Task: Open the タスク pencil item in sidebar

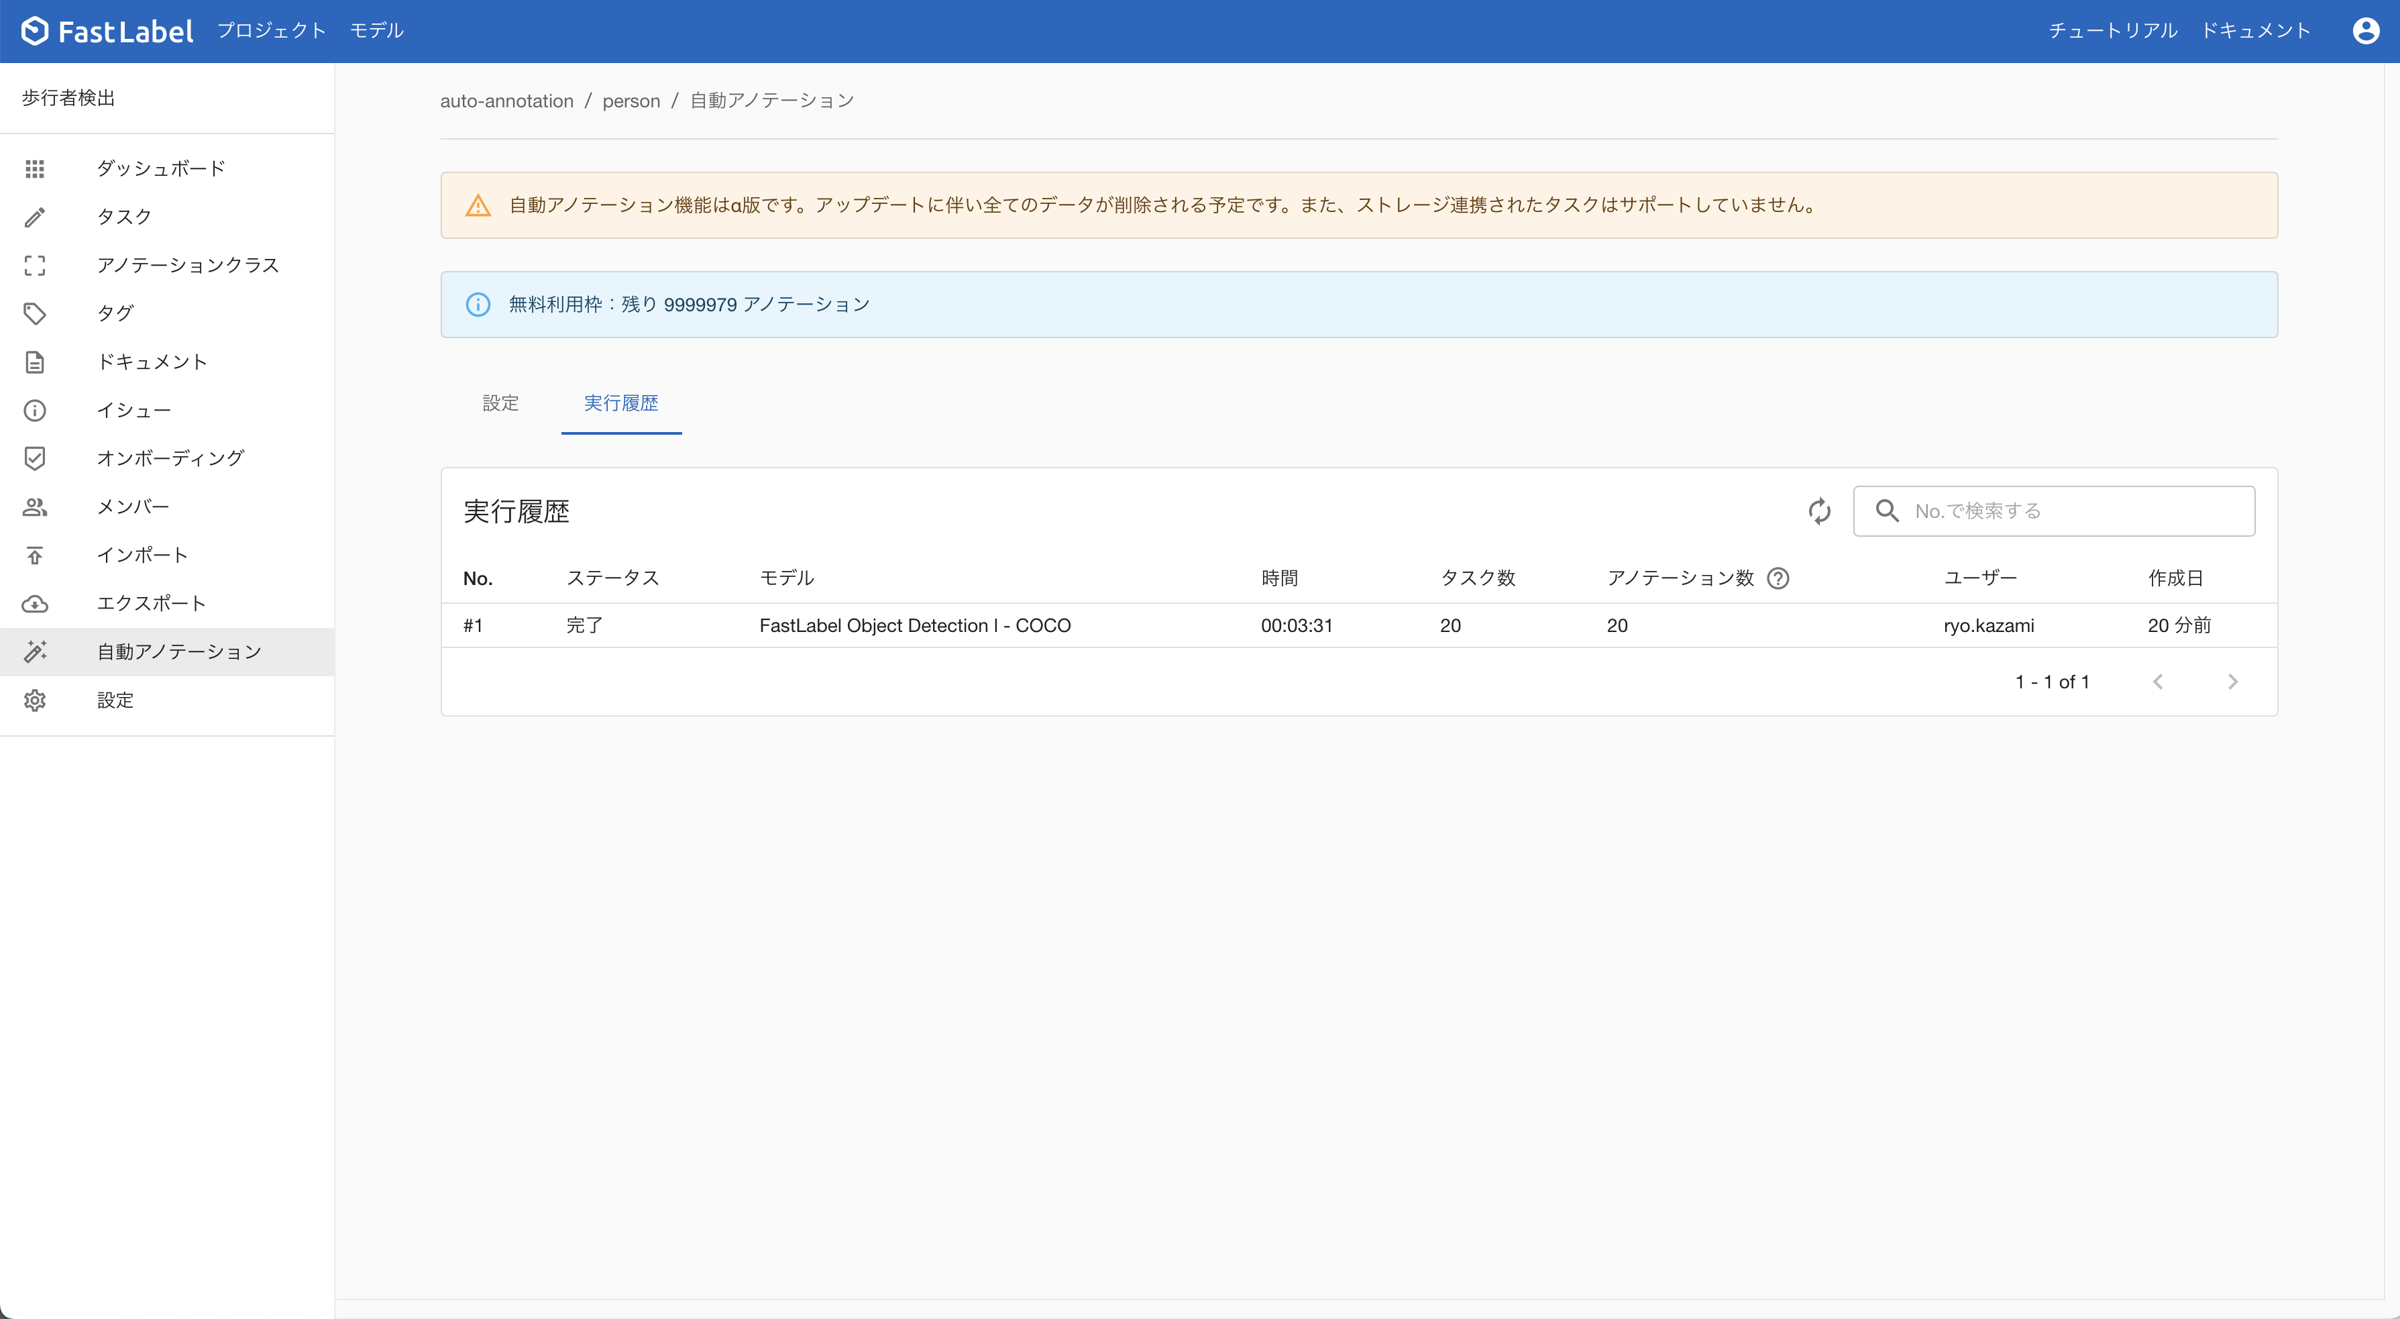Action: [x=124, y=216]
